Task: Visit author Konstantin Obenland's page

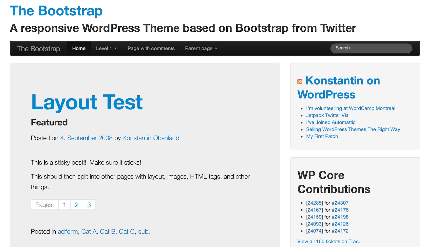Action: (150, 138)
